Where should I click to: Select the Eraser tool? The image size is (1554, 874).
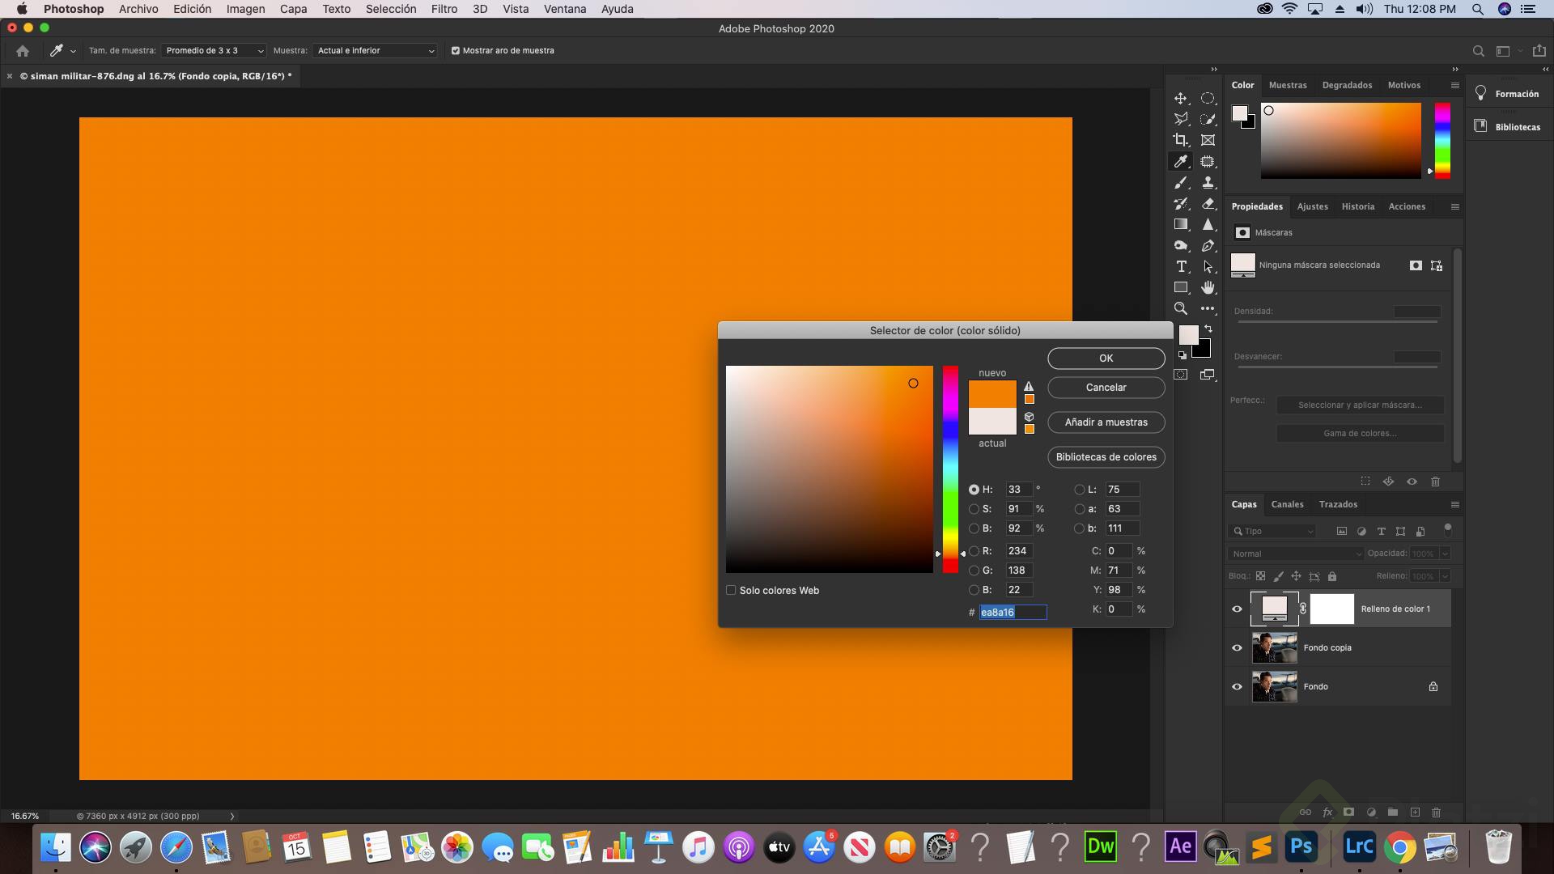1208,204
